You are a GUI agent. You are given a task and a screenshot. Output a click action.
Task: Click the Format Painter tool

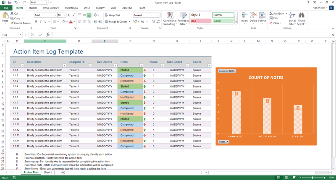21,23
